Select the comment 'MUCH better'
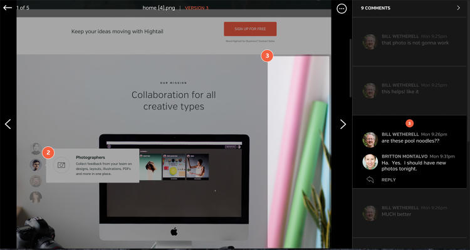The height and width of the screenshot is (250, 470). [x=396, y=214]
